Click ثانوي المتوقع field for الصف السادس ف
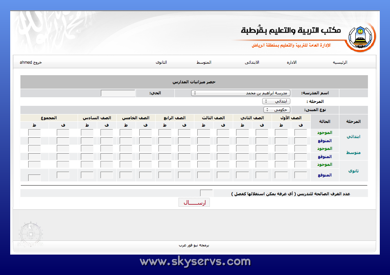Image resolution: width=390 pixels, height=275 pixels. (x=107, y=175)
